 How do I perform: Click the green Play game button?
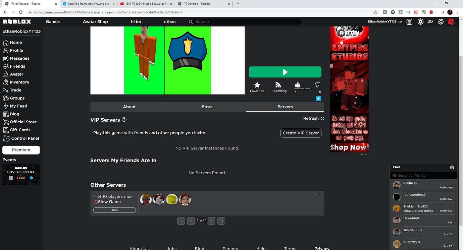285,72
